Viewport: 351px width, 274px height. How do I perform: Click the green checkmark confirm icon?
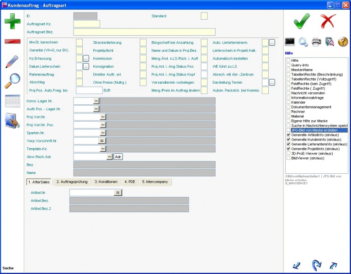(302, 21)
